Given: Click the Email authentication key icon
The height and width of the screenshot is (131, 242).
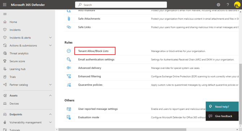Looking at the screenshot, I should (x=69, y=59).
